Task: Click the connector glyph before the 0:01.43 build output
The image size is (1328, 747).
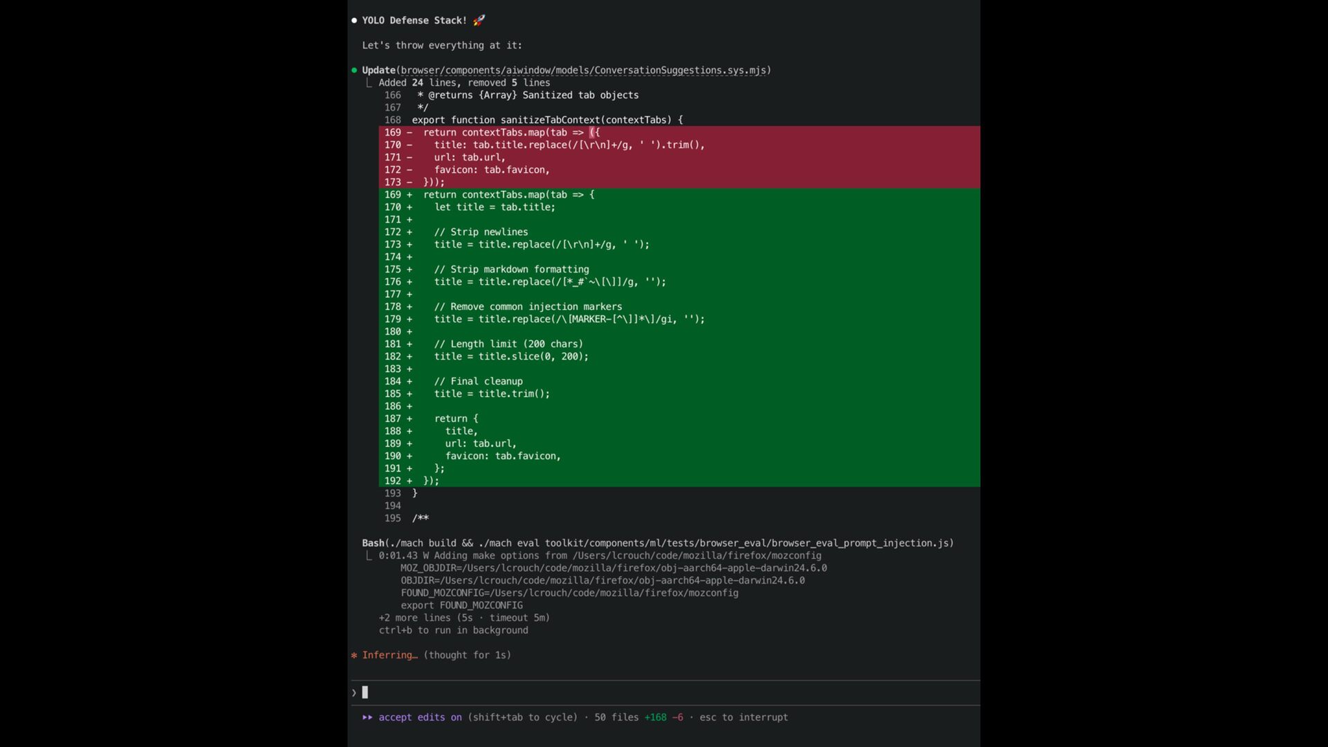Action: 369,556
